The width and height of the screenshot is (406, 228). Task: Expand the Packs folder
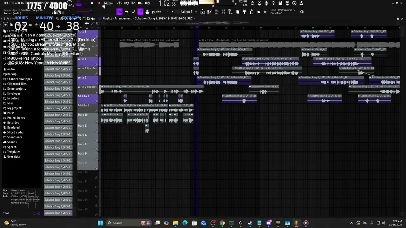[x=11, y=113]
